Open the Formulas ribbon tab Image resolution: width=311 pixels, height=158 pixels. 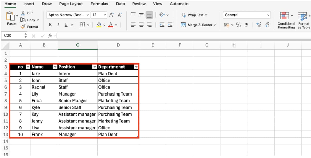[99, 4]
